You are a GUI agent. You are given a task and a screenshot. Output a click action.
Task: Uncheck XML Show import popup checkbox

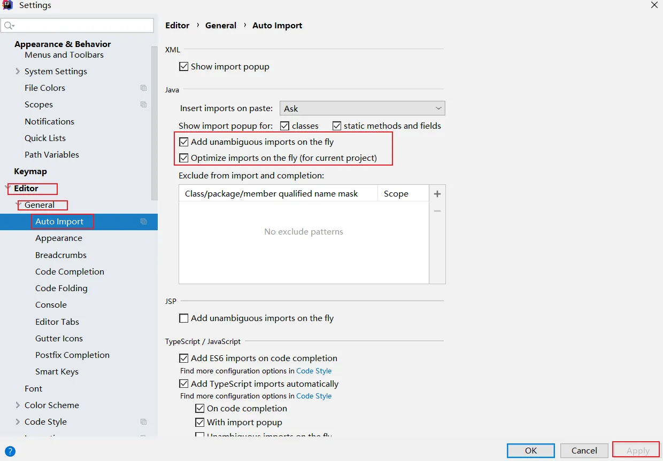click(184, 67)
